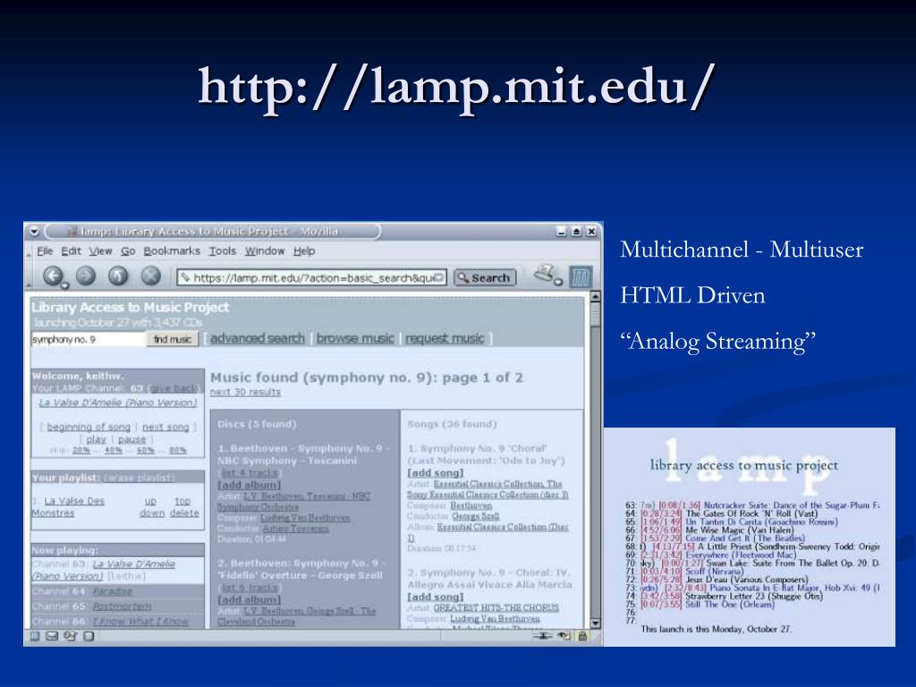The image size is (916, 687).
Task: Open 'Postmortem' on Channel 65
Action: coord(122,606)
